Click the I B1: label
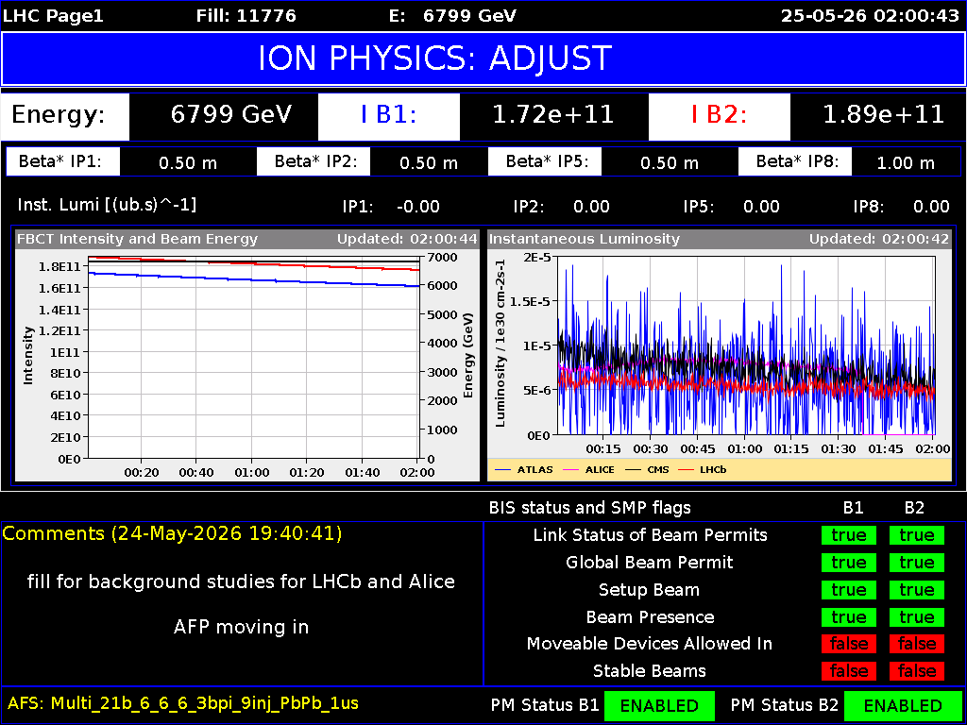Viewport: 967px width, 725px height. (x=389, y=115)
